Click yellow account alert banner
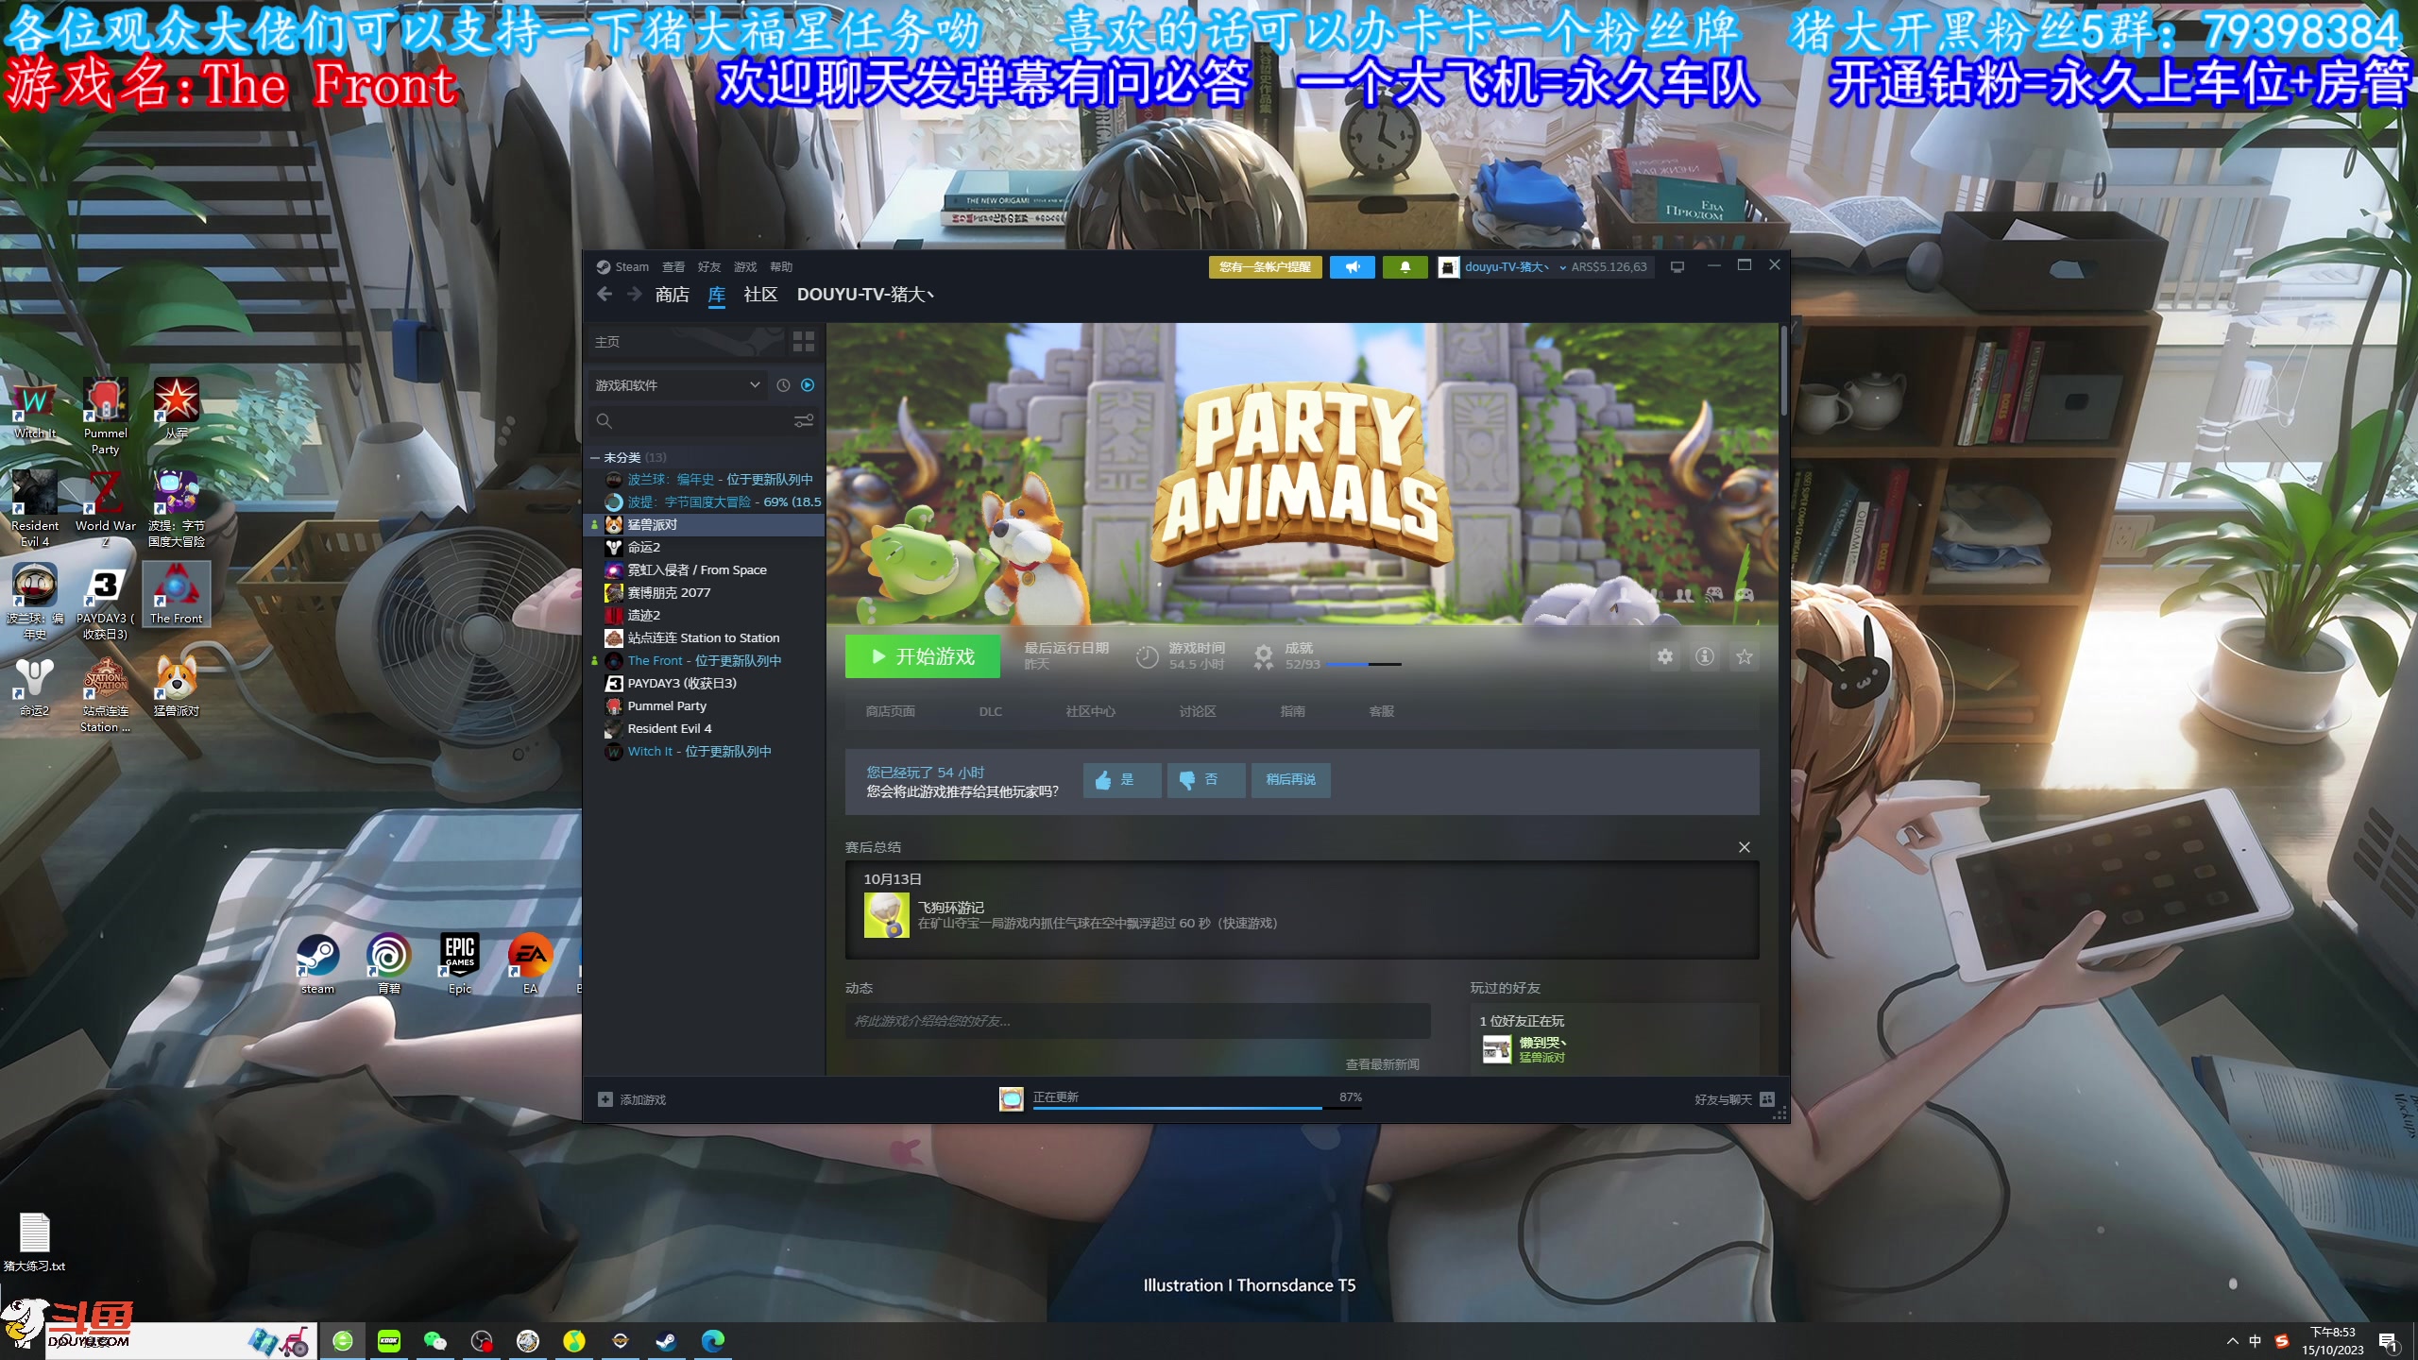The width and height of the screenshot is (2418, 1360). (1266, 267)
